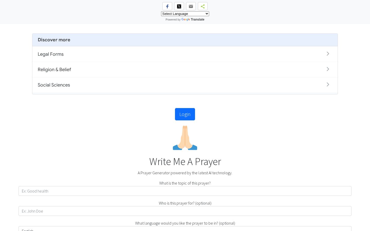Screen dimensions: 370x231
Task: Click the 'Powered by' text
Action: pyautogui.click(x=173, y=20)
